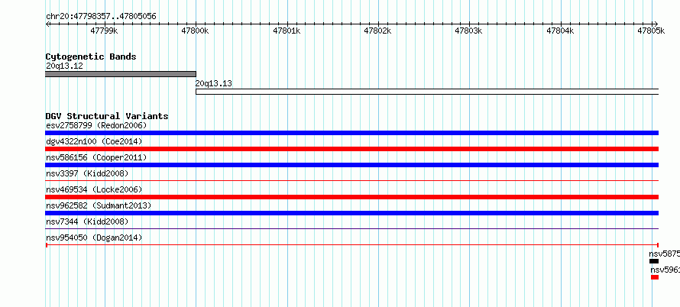The image size is (680, 307).
Task: Click the 47804k ruler tick label
Action: 560,31
